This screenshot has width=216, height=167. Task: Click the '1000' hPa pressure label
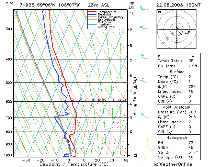click(x=8, y=155)
